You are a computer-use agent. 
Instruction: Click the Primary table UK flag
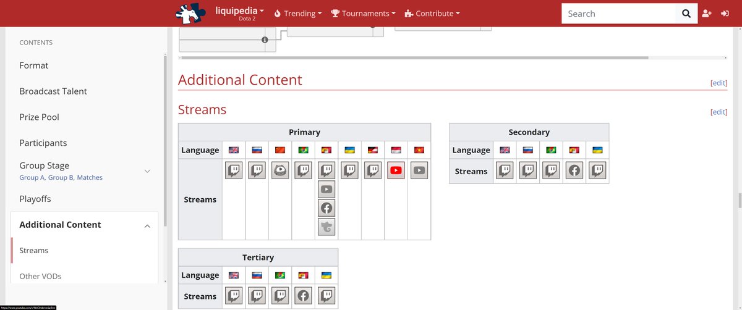pyautogui.click(x=234, y=150)
